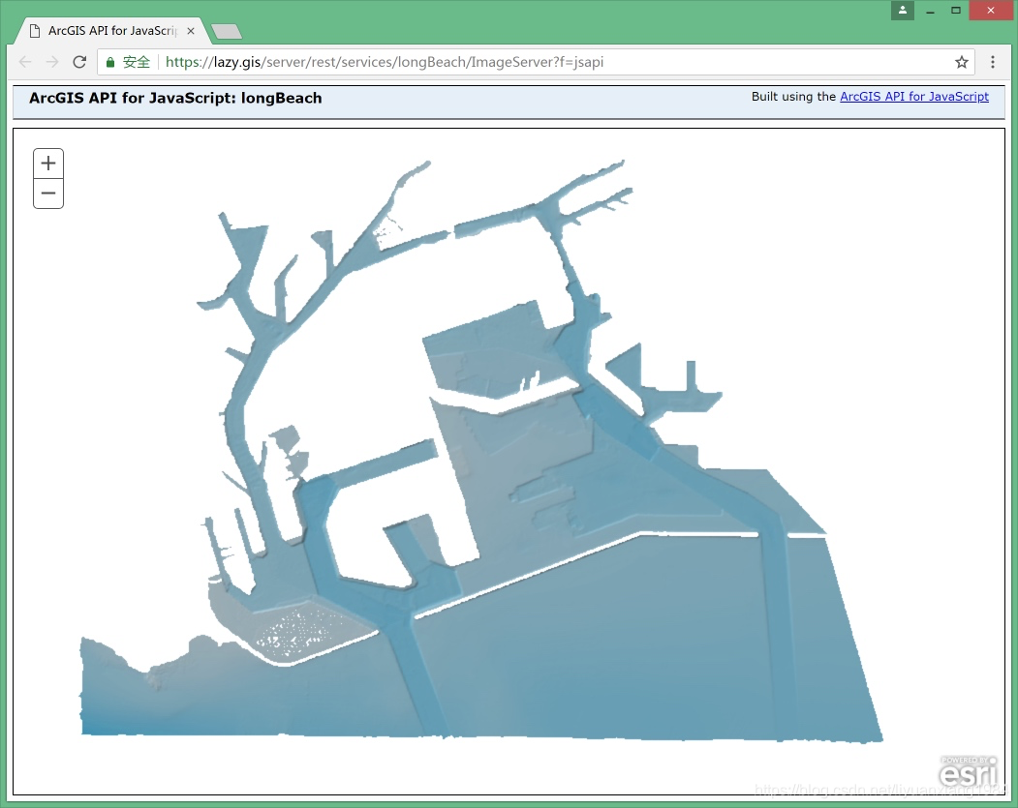Viewport: 1018px width, 808px height.
Task: Minimize the Chrome browser window
Action: 930,10
